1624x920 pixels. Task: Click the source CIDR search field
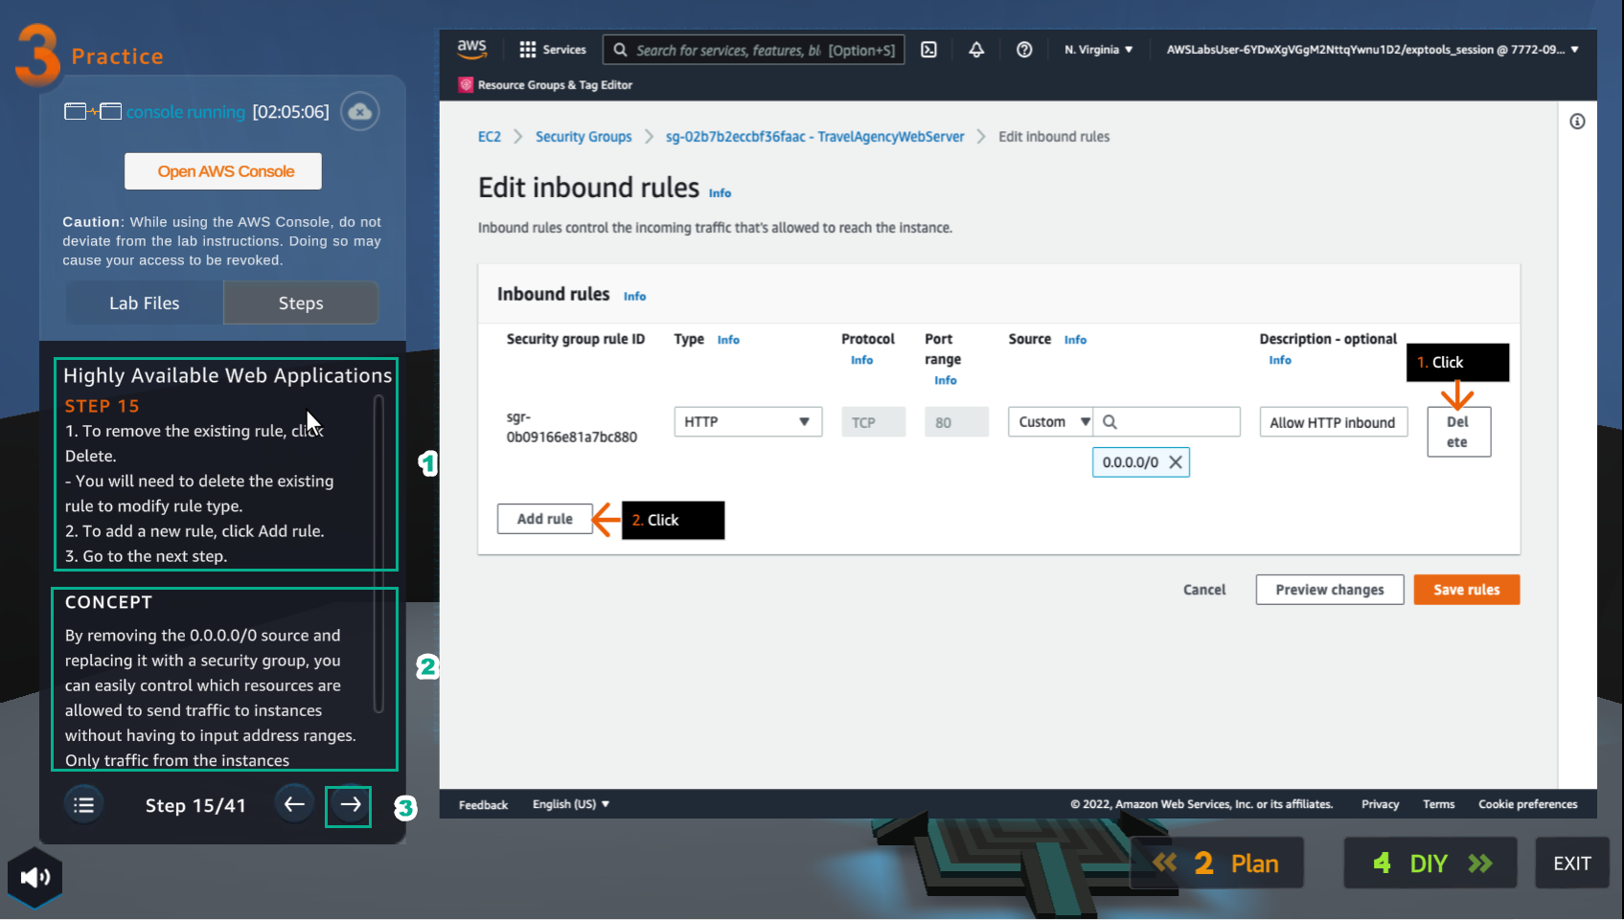1167,422
